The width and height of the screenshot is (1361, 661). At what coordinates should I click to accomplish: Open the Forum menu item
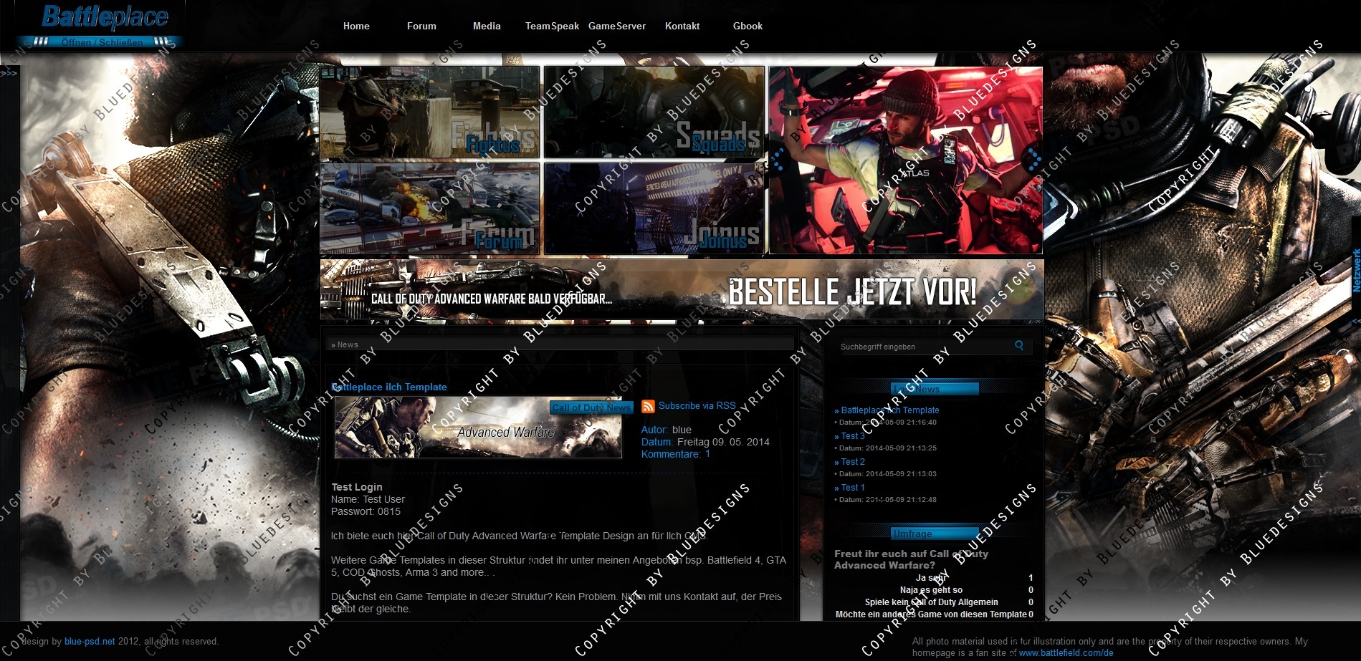point(421,26)
